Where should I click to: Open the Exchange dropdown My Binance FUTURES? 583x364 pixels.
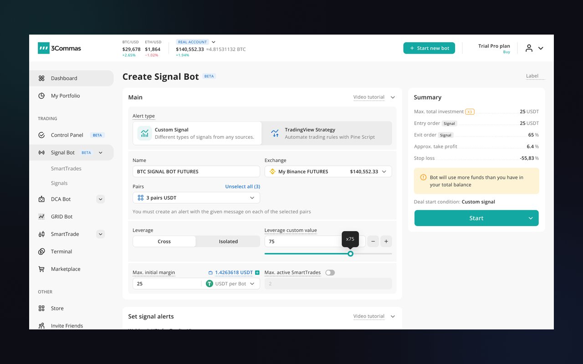(x=328, y=172)
